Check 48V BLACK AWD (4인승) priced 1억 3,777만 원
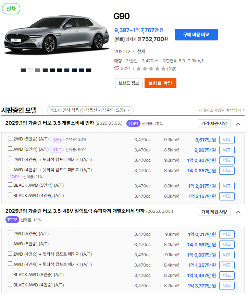Image resolution: width=248 pixels, height=295 pixels. [x=10, y=284]
